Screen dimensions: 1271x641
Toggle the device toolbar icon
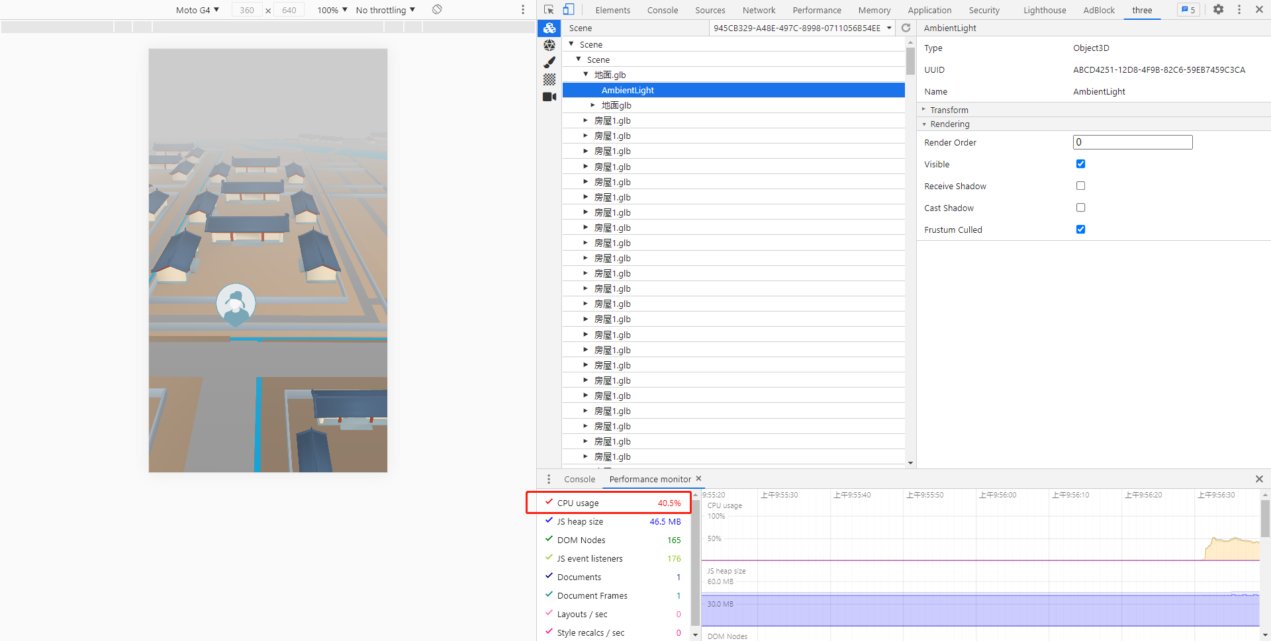568,10
